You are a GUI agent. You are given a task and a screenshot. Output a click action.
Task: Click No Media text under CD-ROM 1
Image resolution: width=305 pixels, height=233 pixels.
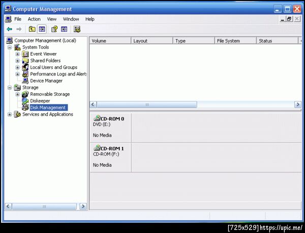tap(102, 165)
